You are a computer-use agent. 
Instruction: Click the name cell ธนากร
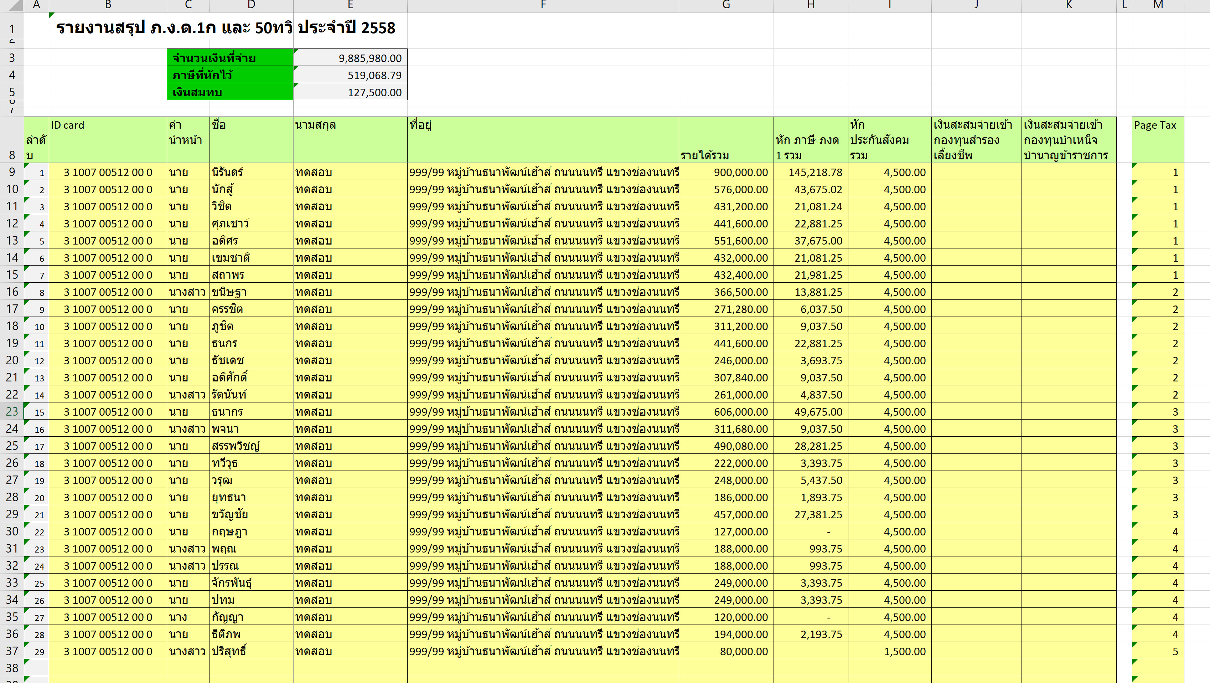[x=251, y=411]
